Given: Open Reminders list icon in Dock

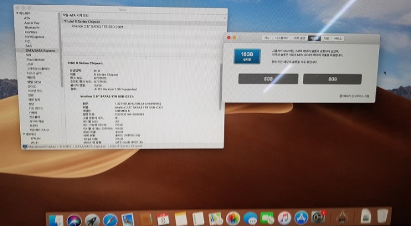Looking at the screenshot, I should pyautogui.click(x=198, y=218).
